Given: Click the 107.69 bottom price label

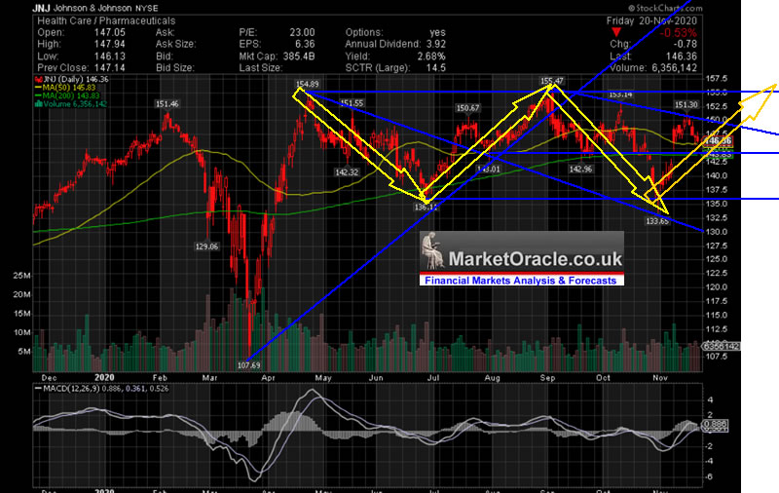Looking at the screenshot, I should pos(248,365).
